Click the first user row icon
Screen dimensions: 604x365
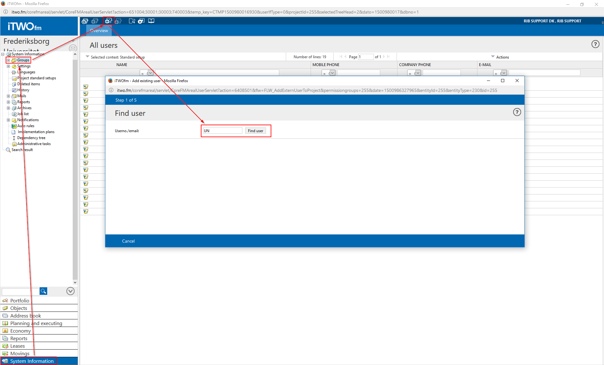(x=86, y=87)
